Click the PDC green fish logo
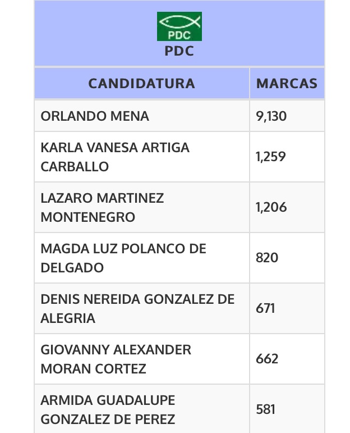This screenshot has width=350, height=433. tap(179, 26)
